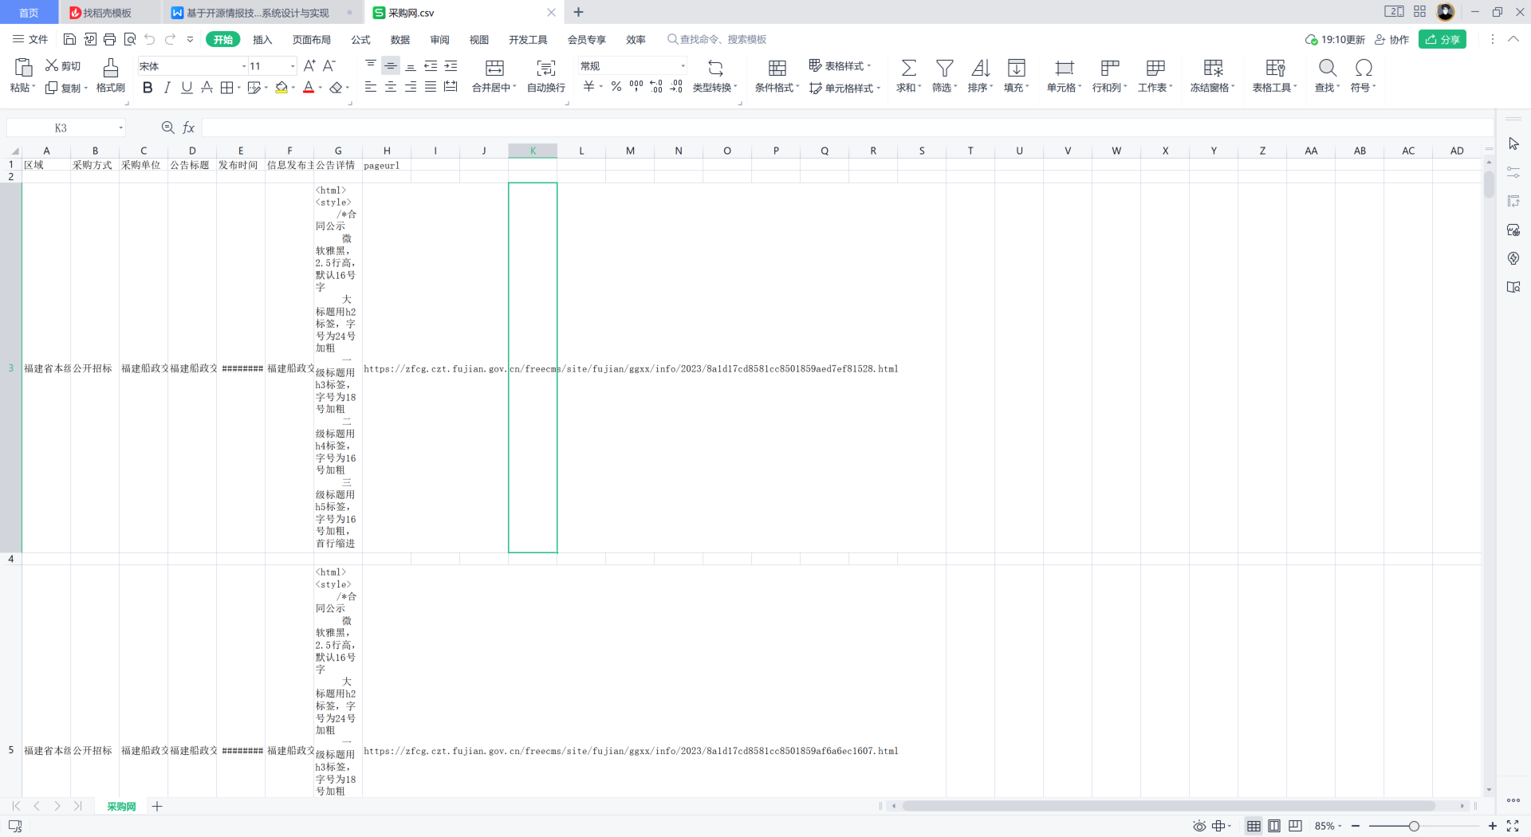
Task: Click the Fill icon
Action: pos(1017,68)
